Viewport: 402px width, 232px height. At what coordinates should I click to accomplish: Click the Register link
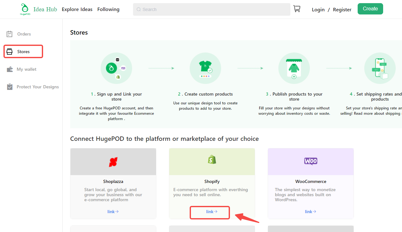tap(342, 10)
